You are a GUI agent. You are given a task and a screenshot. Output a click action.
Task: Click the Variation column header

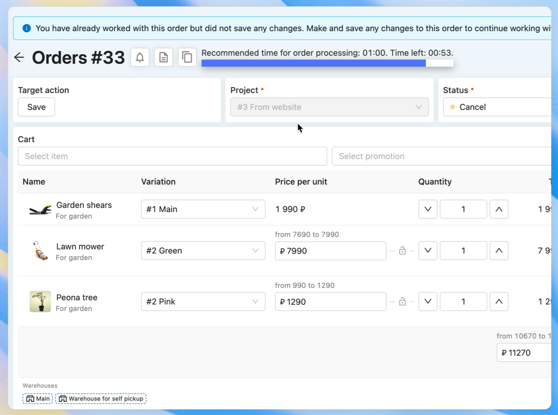pyautogui.click(x=158, y=181)
